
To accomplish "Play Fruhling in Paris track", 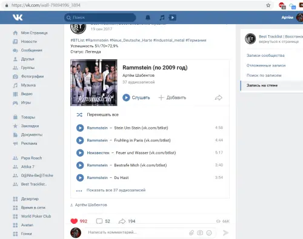I will pyautogui.click(x=80, y=140).
